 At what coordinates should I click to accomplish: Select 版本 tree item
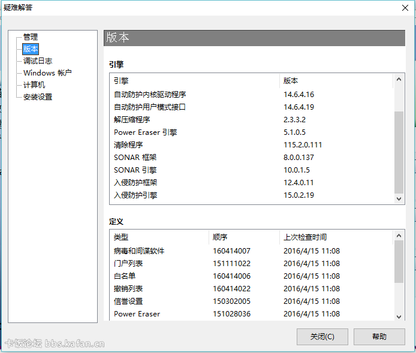point(31,49)
